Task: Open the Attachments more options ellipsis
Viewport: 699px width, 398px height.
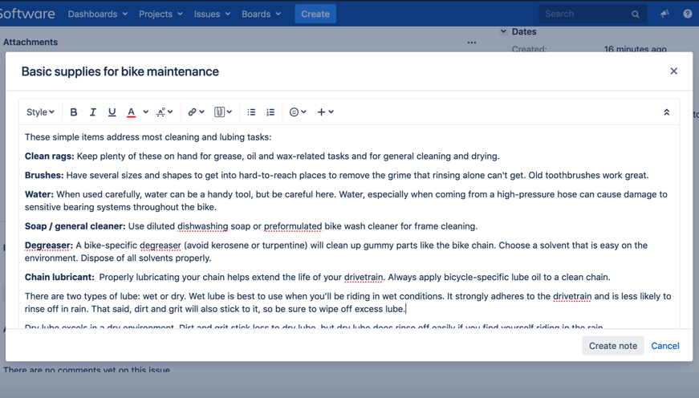Action: click(x=472, y=43)
